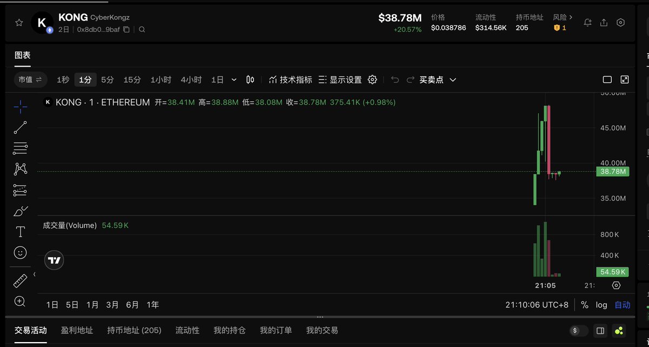Open the emoji sticker tool
The width and height of the screenshot is (649, 347).
coord(20,252)
